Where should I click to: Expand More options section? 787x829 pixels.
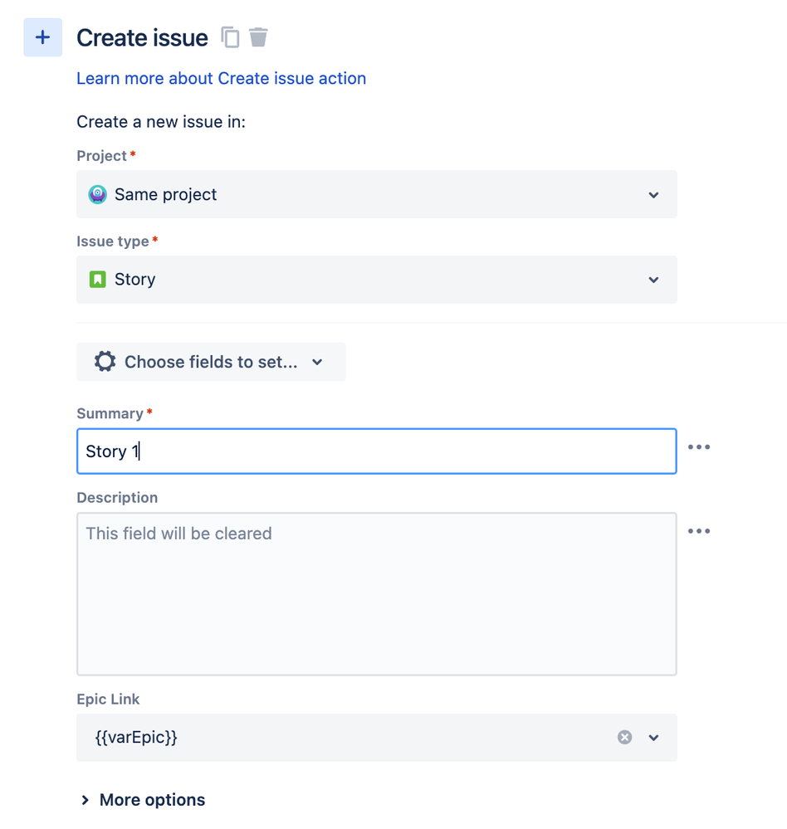86,800
